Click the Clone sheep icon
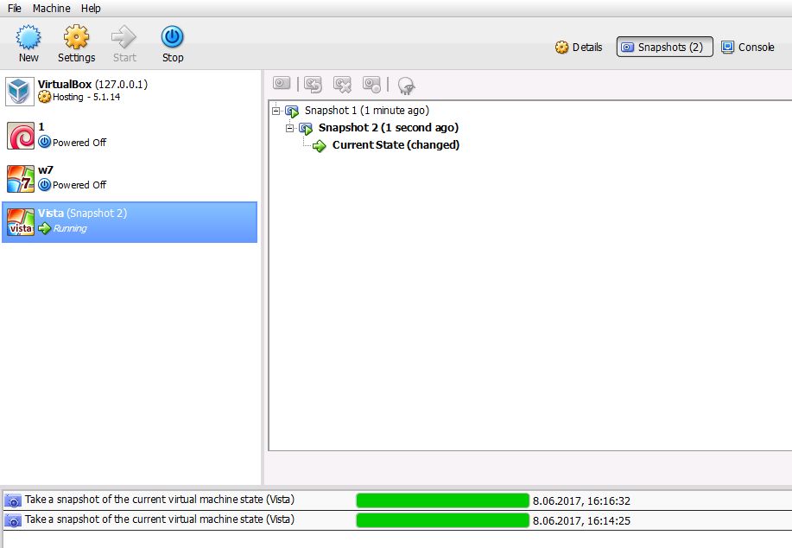Image resolution: width=792 pixels, height=548 pixels. pos(406,86)
